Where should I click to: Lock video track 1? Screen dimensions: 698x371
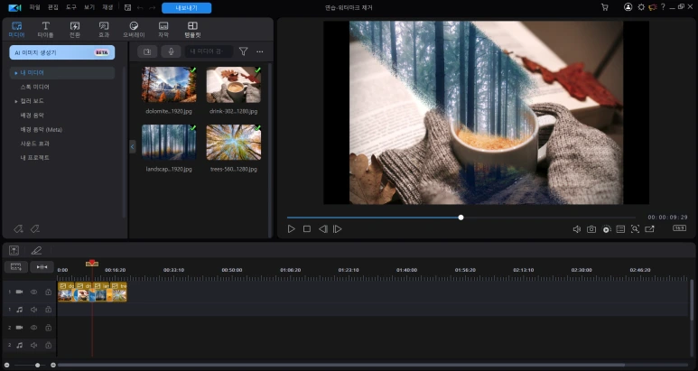[48, 292]
